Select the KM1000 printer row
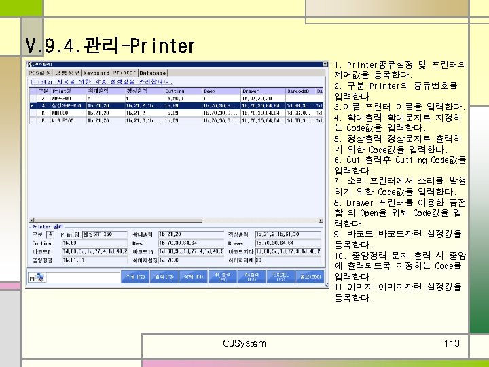 pyautogui.click(x=176, y=113)
